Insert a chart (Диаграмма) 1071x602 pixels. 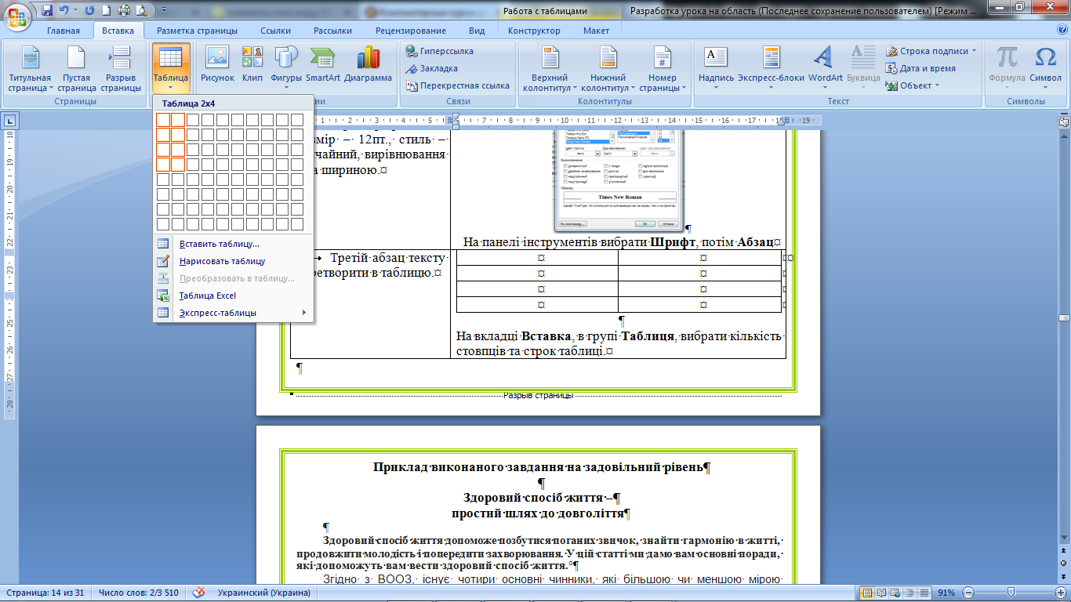pyautogui.click(x=368, y=64)
